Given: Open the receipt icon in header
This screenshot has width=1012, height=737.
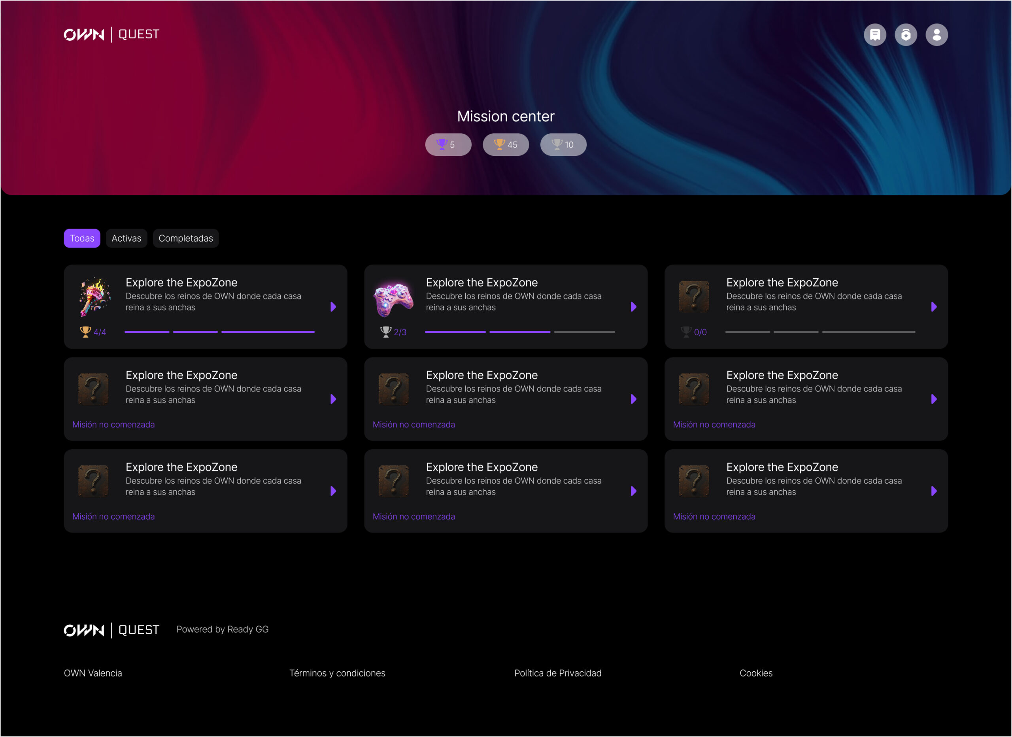Looking at the screenshot, I should [874, 35].
